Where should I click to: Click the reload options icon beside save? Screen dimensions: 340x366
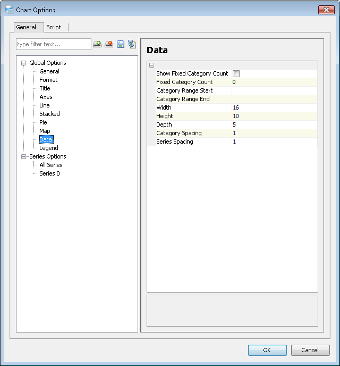(x=132, y=44)
